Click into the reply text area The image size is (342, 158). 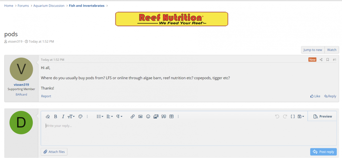(189, 133)
